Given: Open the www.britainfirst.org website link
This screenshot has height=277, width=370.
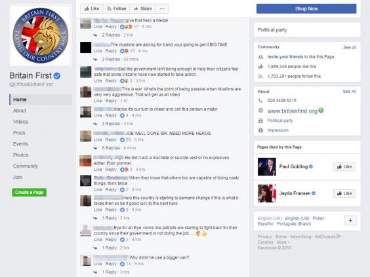Looking at the screenshot, I should (x=293, y=111).
